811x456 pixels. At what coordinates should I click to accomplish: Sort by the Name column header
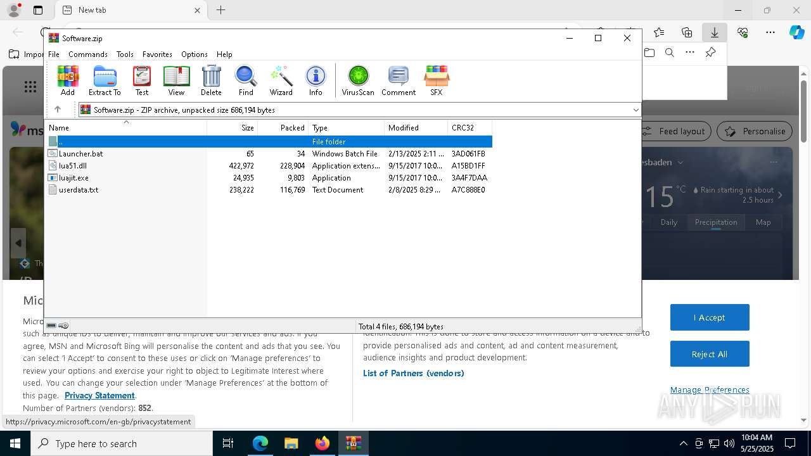[125, 128]
